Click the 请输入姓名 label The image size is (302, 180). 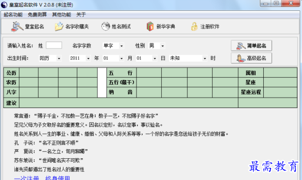tap(20, 46)
